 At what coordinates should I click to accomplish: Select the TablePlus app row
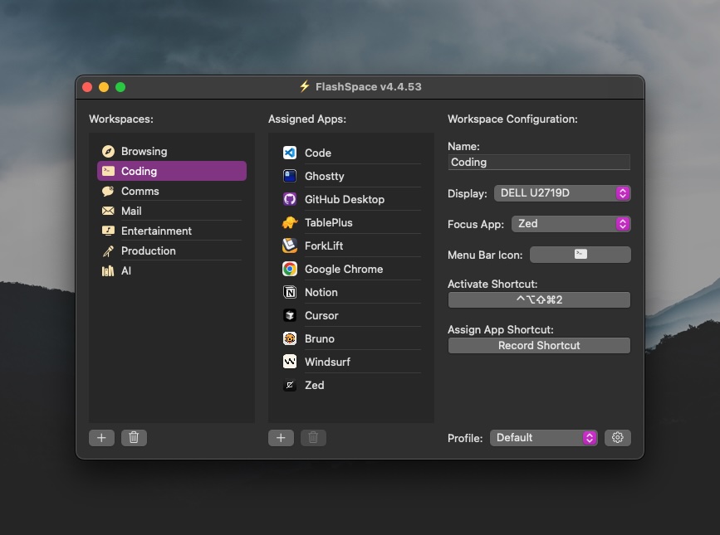pyautogui.click(x=351, y=222)
